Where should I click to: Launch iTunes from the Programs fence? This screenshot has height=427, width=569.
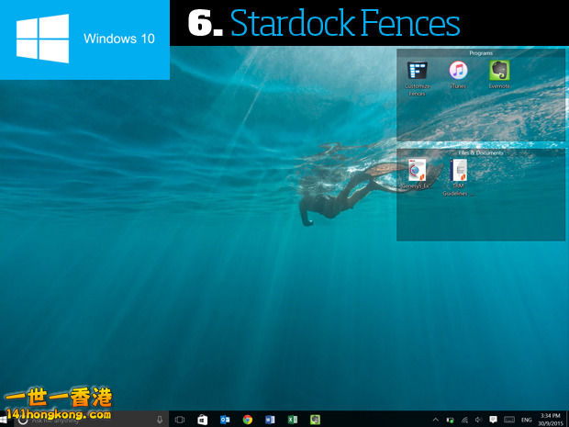458,72
